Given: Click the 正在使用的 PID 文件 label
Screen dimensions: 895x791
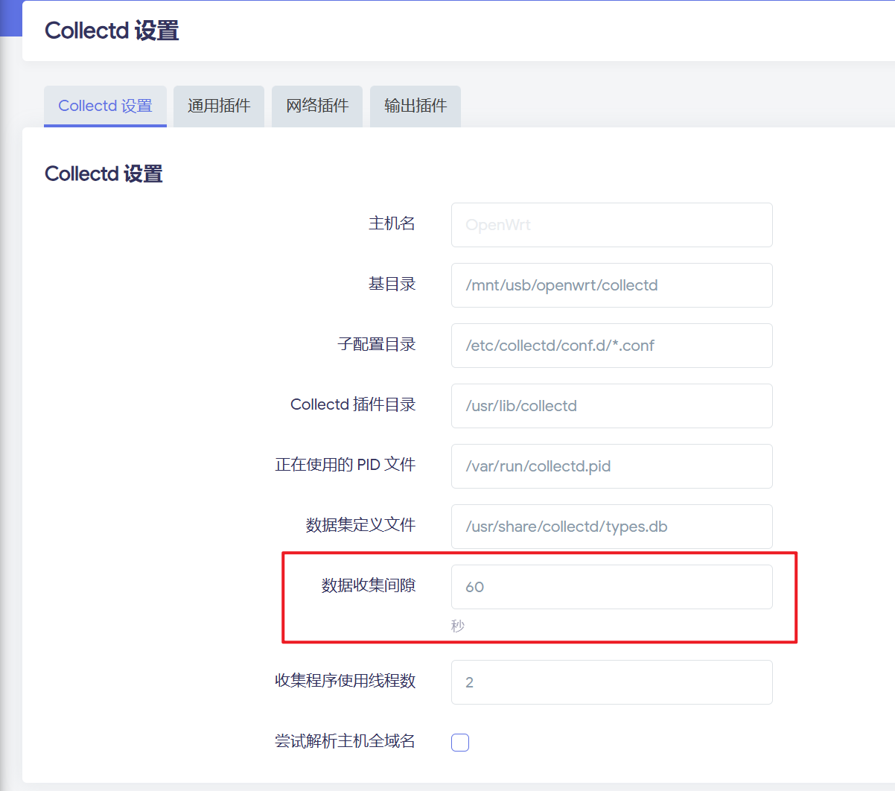Looking at the screenshot, I should 345,465.
